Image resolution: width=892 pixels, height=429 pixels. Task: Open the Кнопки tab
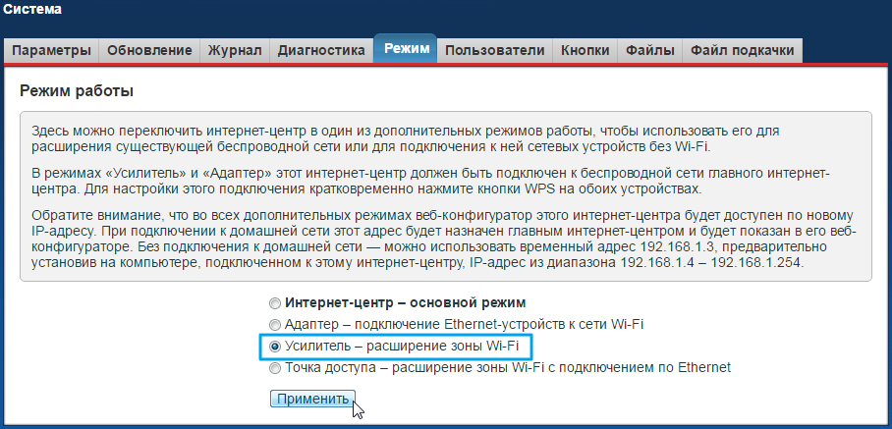[585, 50]
